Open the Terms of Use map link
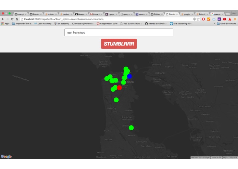 tap(216, 158)
